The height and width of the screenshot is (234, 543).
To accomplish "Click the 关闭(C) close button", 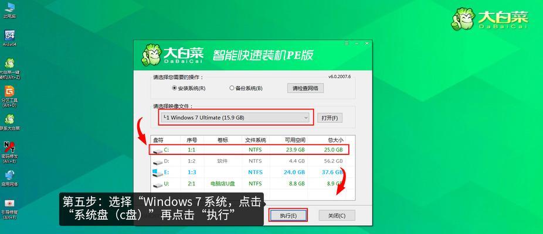I will pyautogui.click(x=337, y=215).
